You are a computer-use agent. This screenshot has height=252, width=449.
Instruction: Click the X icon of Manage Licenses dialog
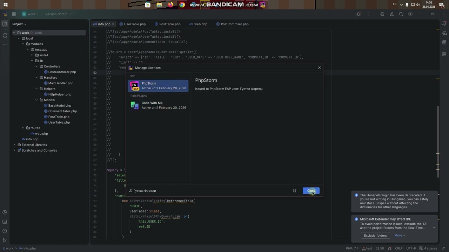coord(319,68)
